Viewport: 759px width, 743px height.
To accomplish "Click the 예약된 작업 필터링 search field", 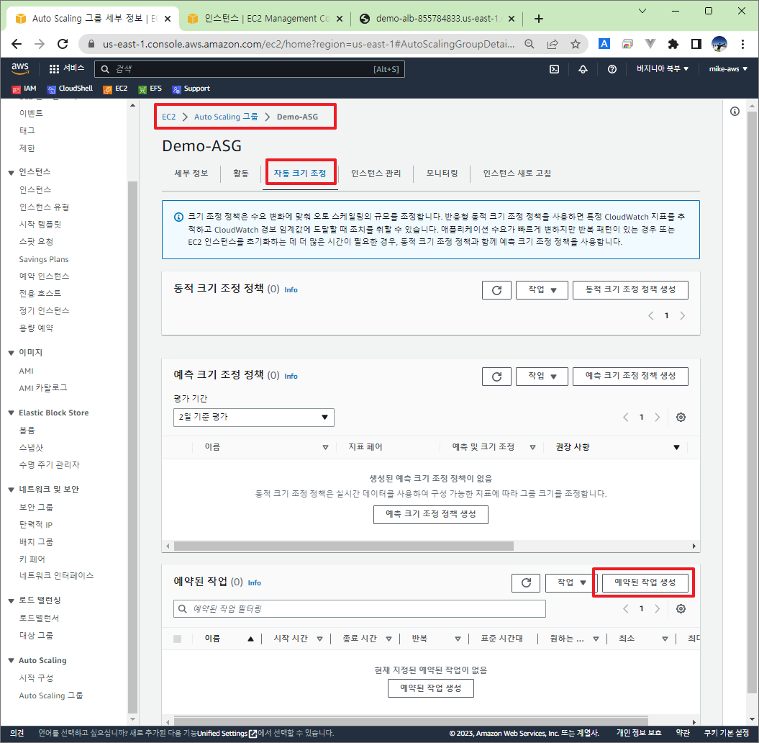I will (x=359, y=609).
